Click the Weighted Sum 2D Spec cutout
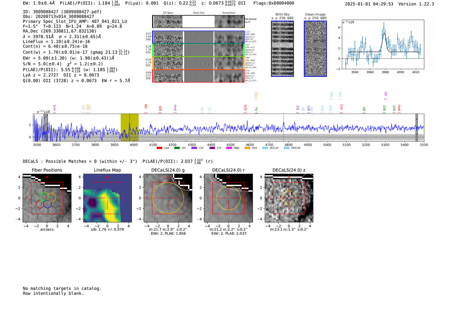Image resolution: width=457 pixels, height=311 pixels. [168, 22]
